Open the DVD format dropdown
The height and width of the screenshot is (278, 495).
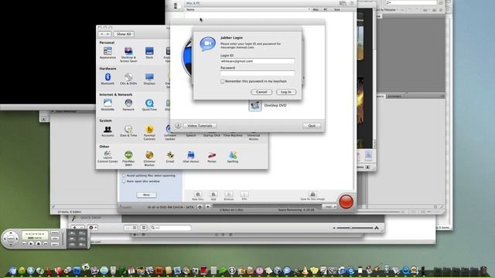coord(329,207)
